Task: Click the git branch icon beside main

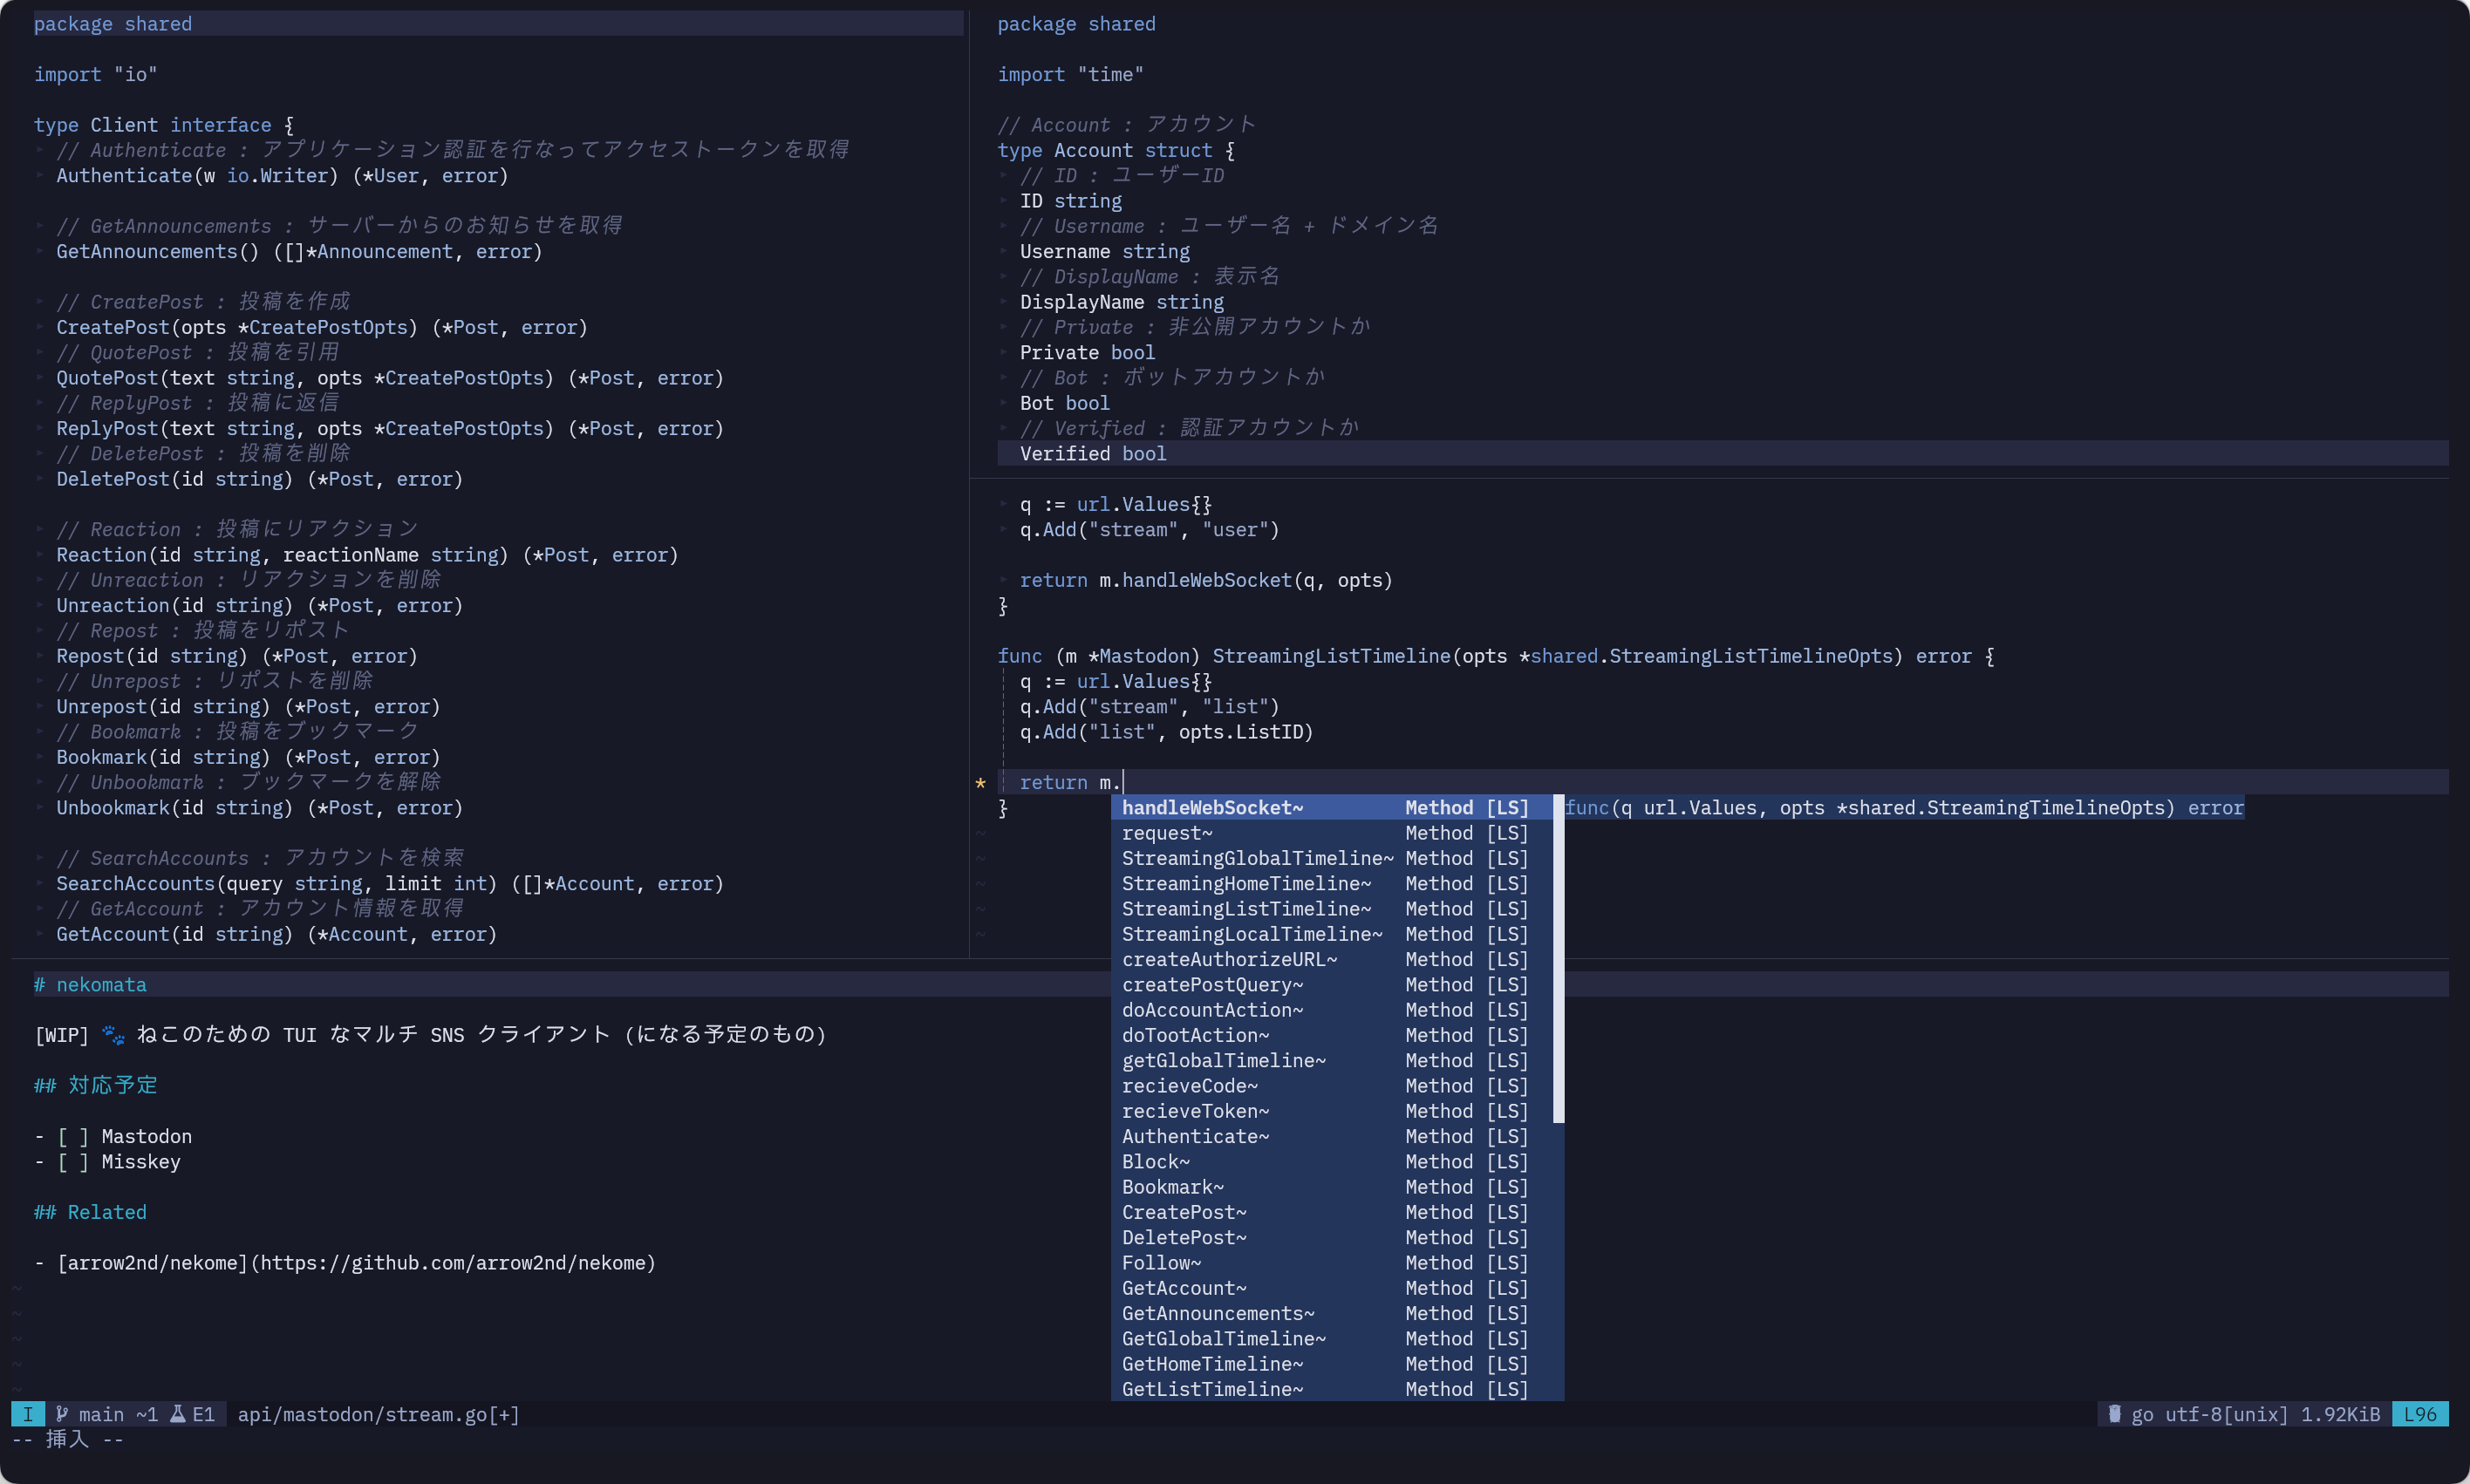Action: [x=62, y=1413]
